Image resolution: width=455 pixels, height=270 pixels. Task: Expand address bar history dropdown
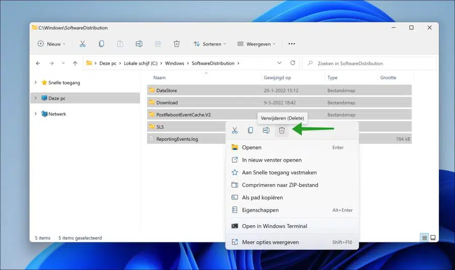coord(279,63)
